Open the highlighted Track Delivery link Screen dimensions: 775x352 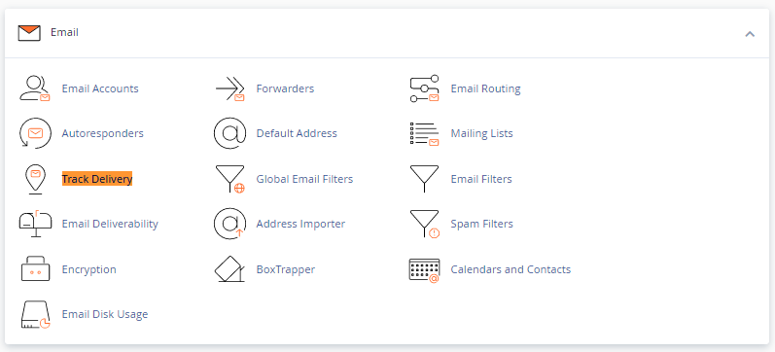click(97, 179)
